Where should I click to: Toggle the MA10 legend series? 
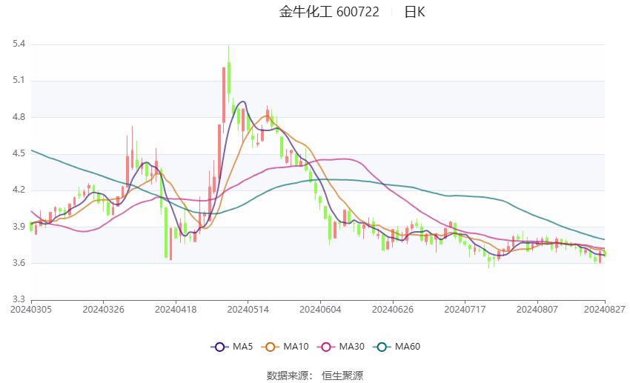pyautogui.click(x=285, y=347)
